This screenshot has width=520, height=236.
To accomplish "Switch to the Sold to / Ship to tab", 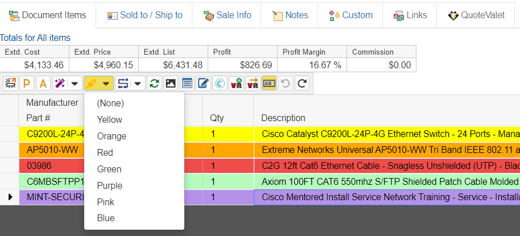I will [145, 15].
